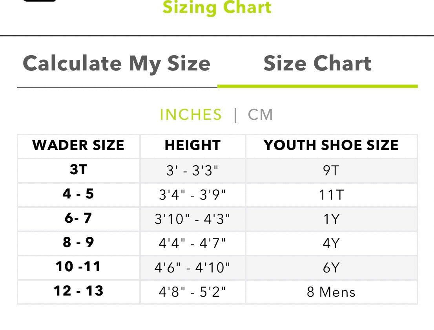The image size is (434, 330).
Task: Select wader size 8 - 9
Action: click(x=78, y=243)
